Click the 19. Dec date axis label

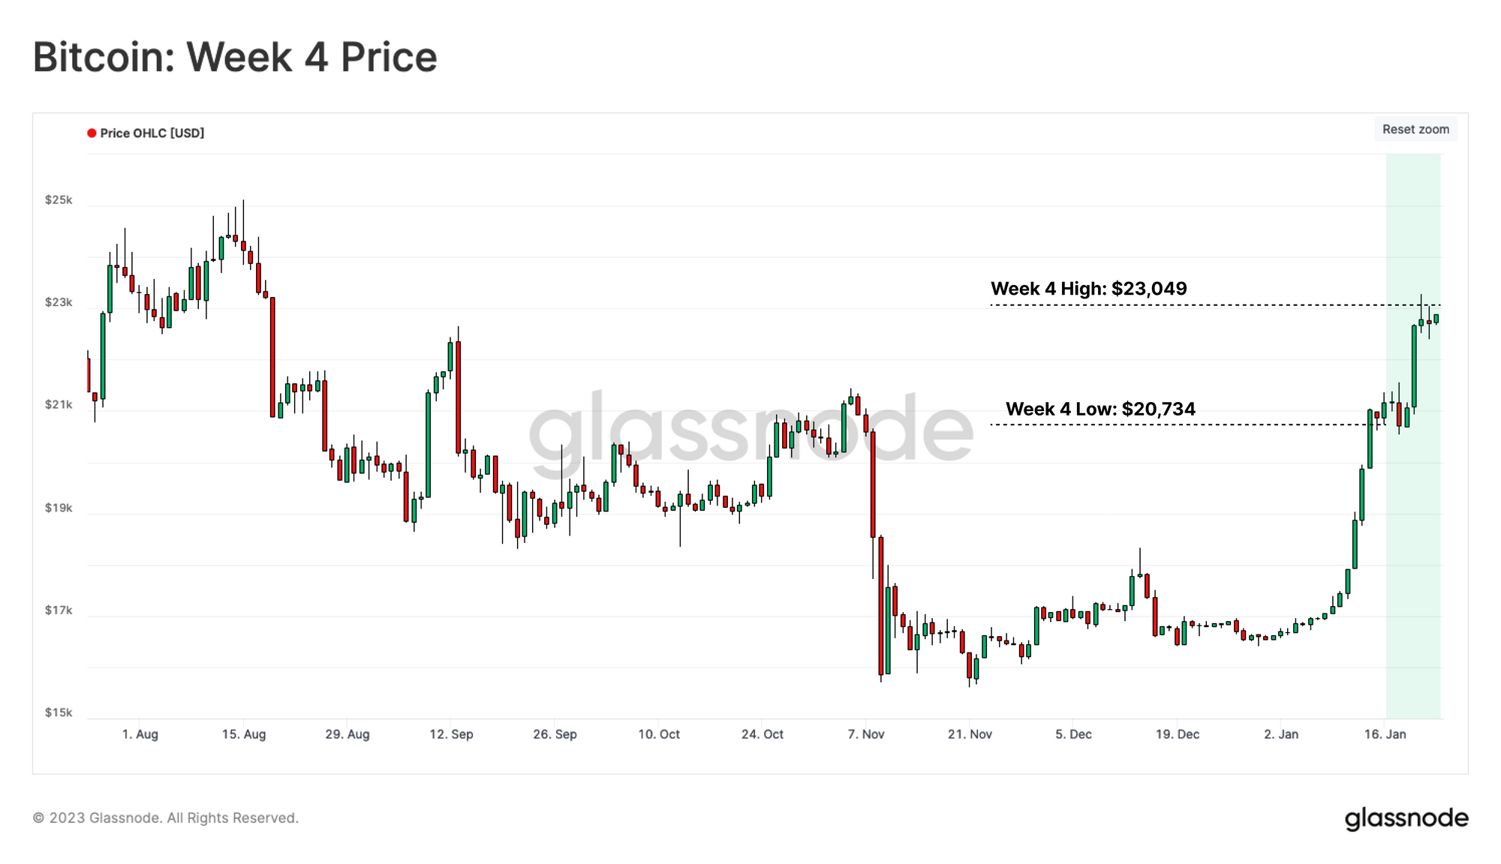pyautogui.click(x=1177, y=734)
